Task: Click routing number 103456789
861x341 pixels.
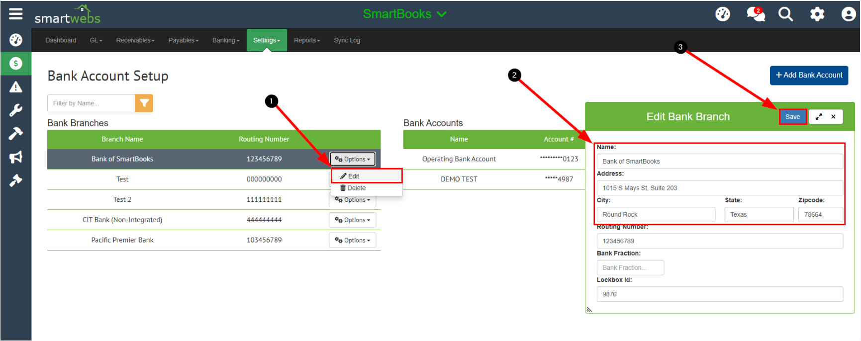Action: 264,240
